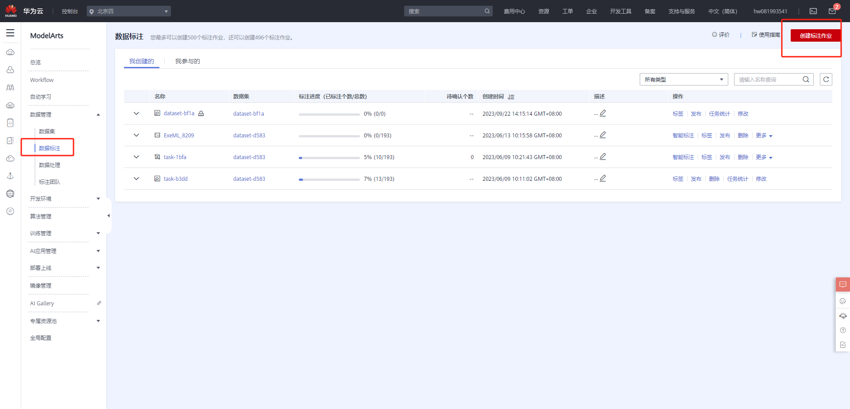Select 数据处理 in the sidebar
The image size is (850, 409).
50,165
